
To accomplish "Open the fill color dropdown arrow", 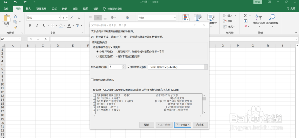I will pos(65,25).
